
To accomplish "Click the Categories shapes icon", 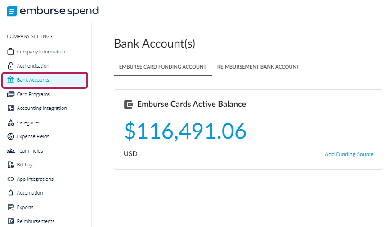I will click(x=11, y=122).
